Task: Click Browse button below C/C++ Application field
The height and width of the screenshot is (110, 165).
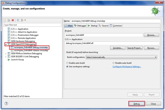Action: [x=151, y=48]
